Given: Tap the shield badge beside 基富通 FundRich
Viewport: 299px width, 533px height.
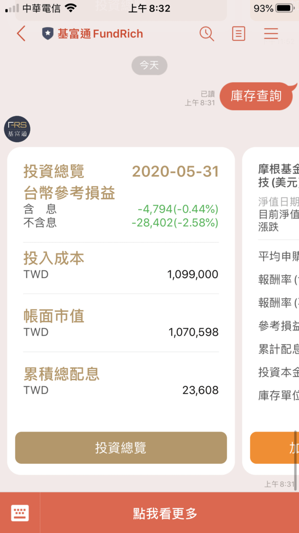Looking at the screenshot, I should (48, 34).
